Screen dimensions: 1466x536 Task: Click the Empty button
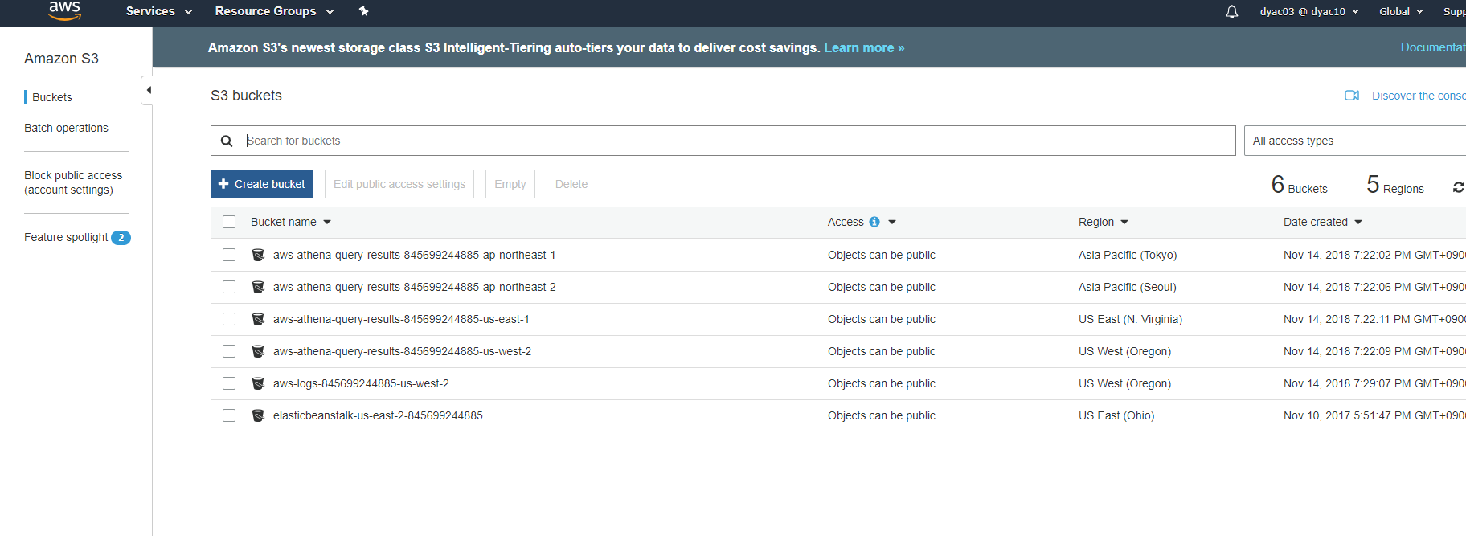(510, 184)
